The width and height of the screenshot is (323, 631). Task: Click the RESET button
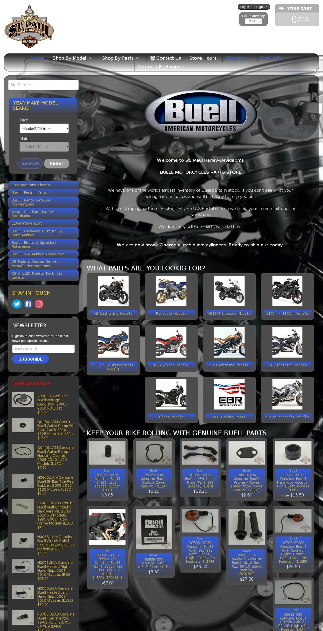57,163
